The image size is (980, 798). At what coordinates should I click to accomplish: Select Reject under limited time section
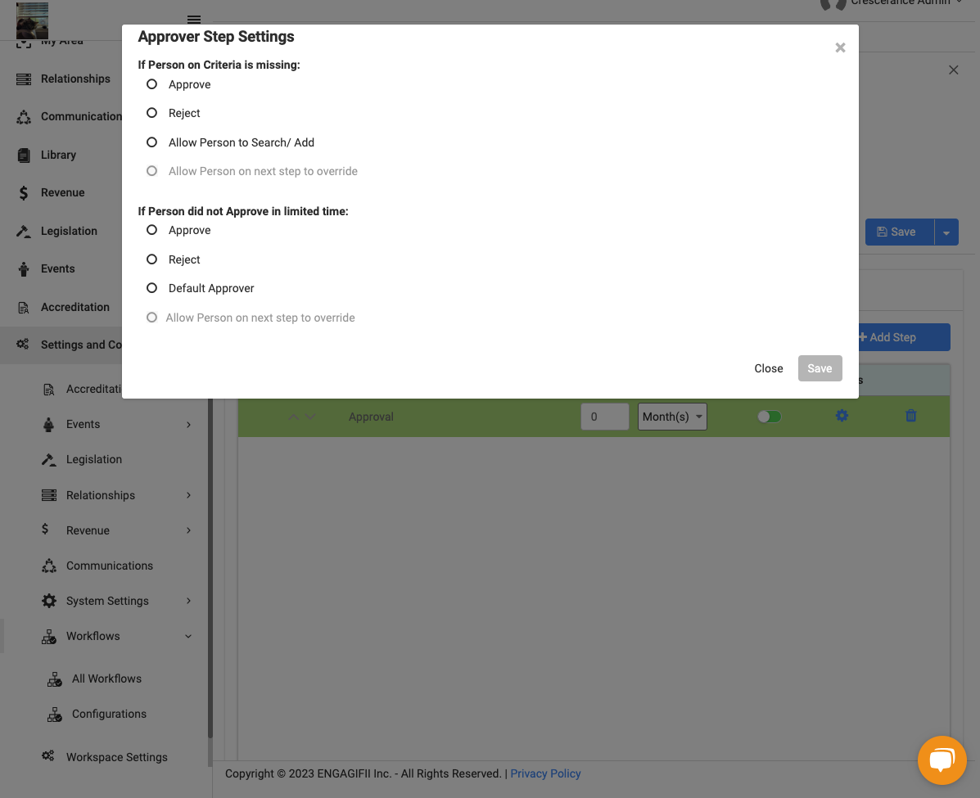click(x=151, y=259)
